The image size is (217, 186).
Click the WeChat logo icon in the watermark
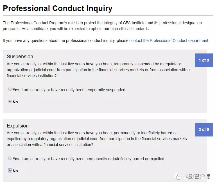pos(178,177)
